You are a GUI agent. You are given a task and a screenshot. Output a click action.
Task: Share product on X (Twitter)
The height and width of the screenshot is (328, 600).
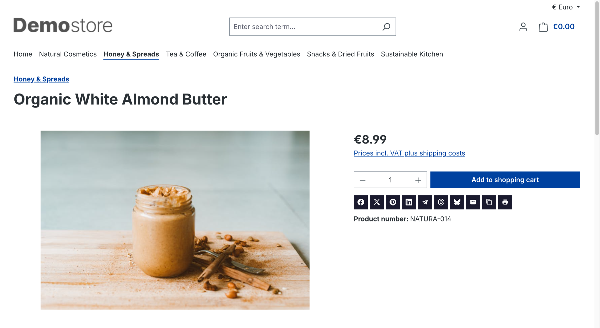(x=377, y=202)
